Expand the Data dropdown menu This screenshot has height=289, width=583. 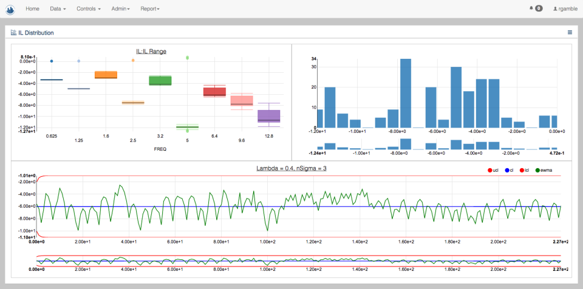click(x=58, y=9)
